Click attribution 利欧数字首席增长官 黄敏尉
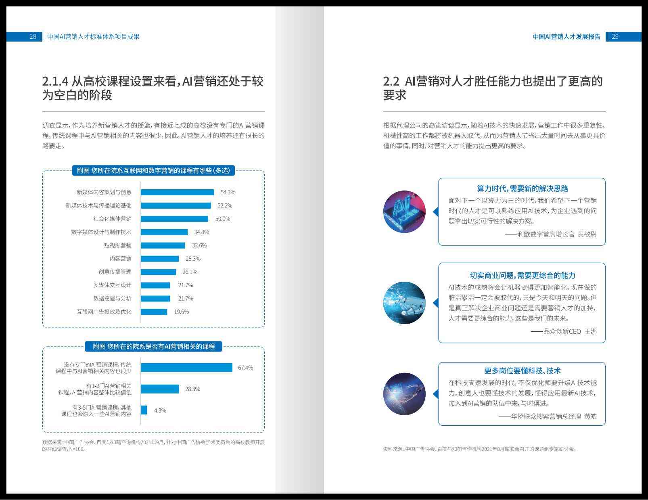 click(x=551, y=234)
